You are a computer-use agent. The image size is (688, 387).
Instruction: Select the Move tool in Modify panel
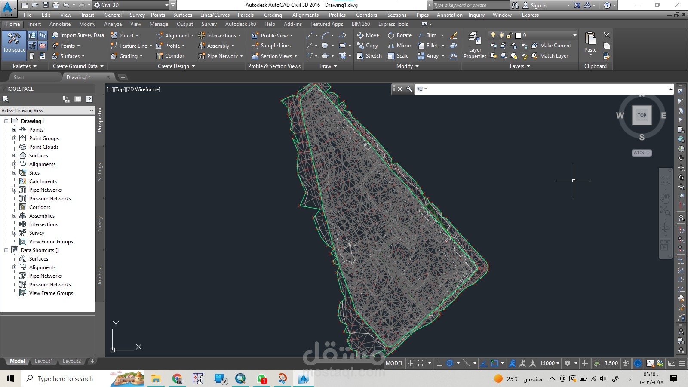coord(368,35)
